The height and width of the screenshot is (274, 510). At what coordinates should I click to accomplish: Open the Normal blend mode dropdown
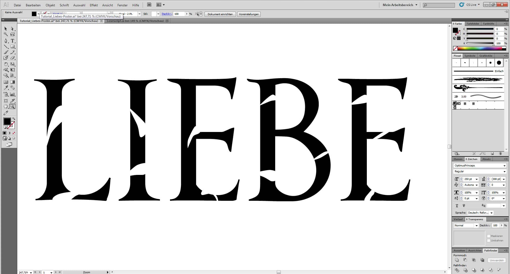476,226
